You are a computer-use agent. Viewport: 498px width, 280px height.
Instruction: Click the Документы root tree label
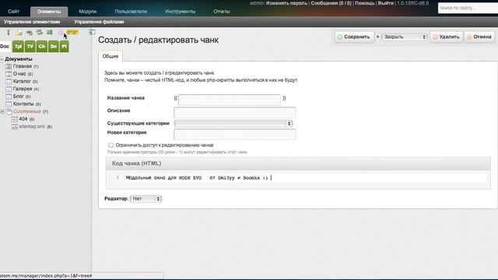(x=19, y=59)
